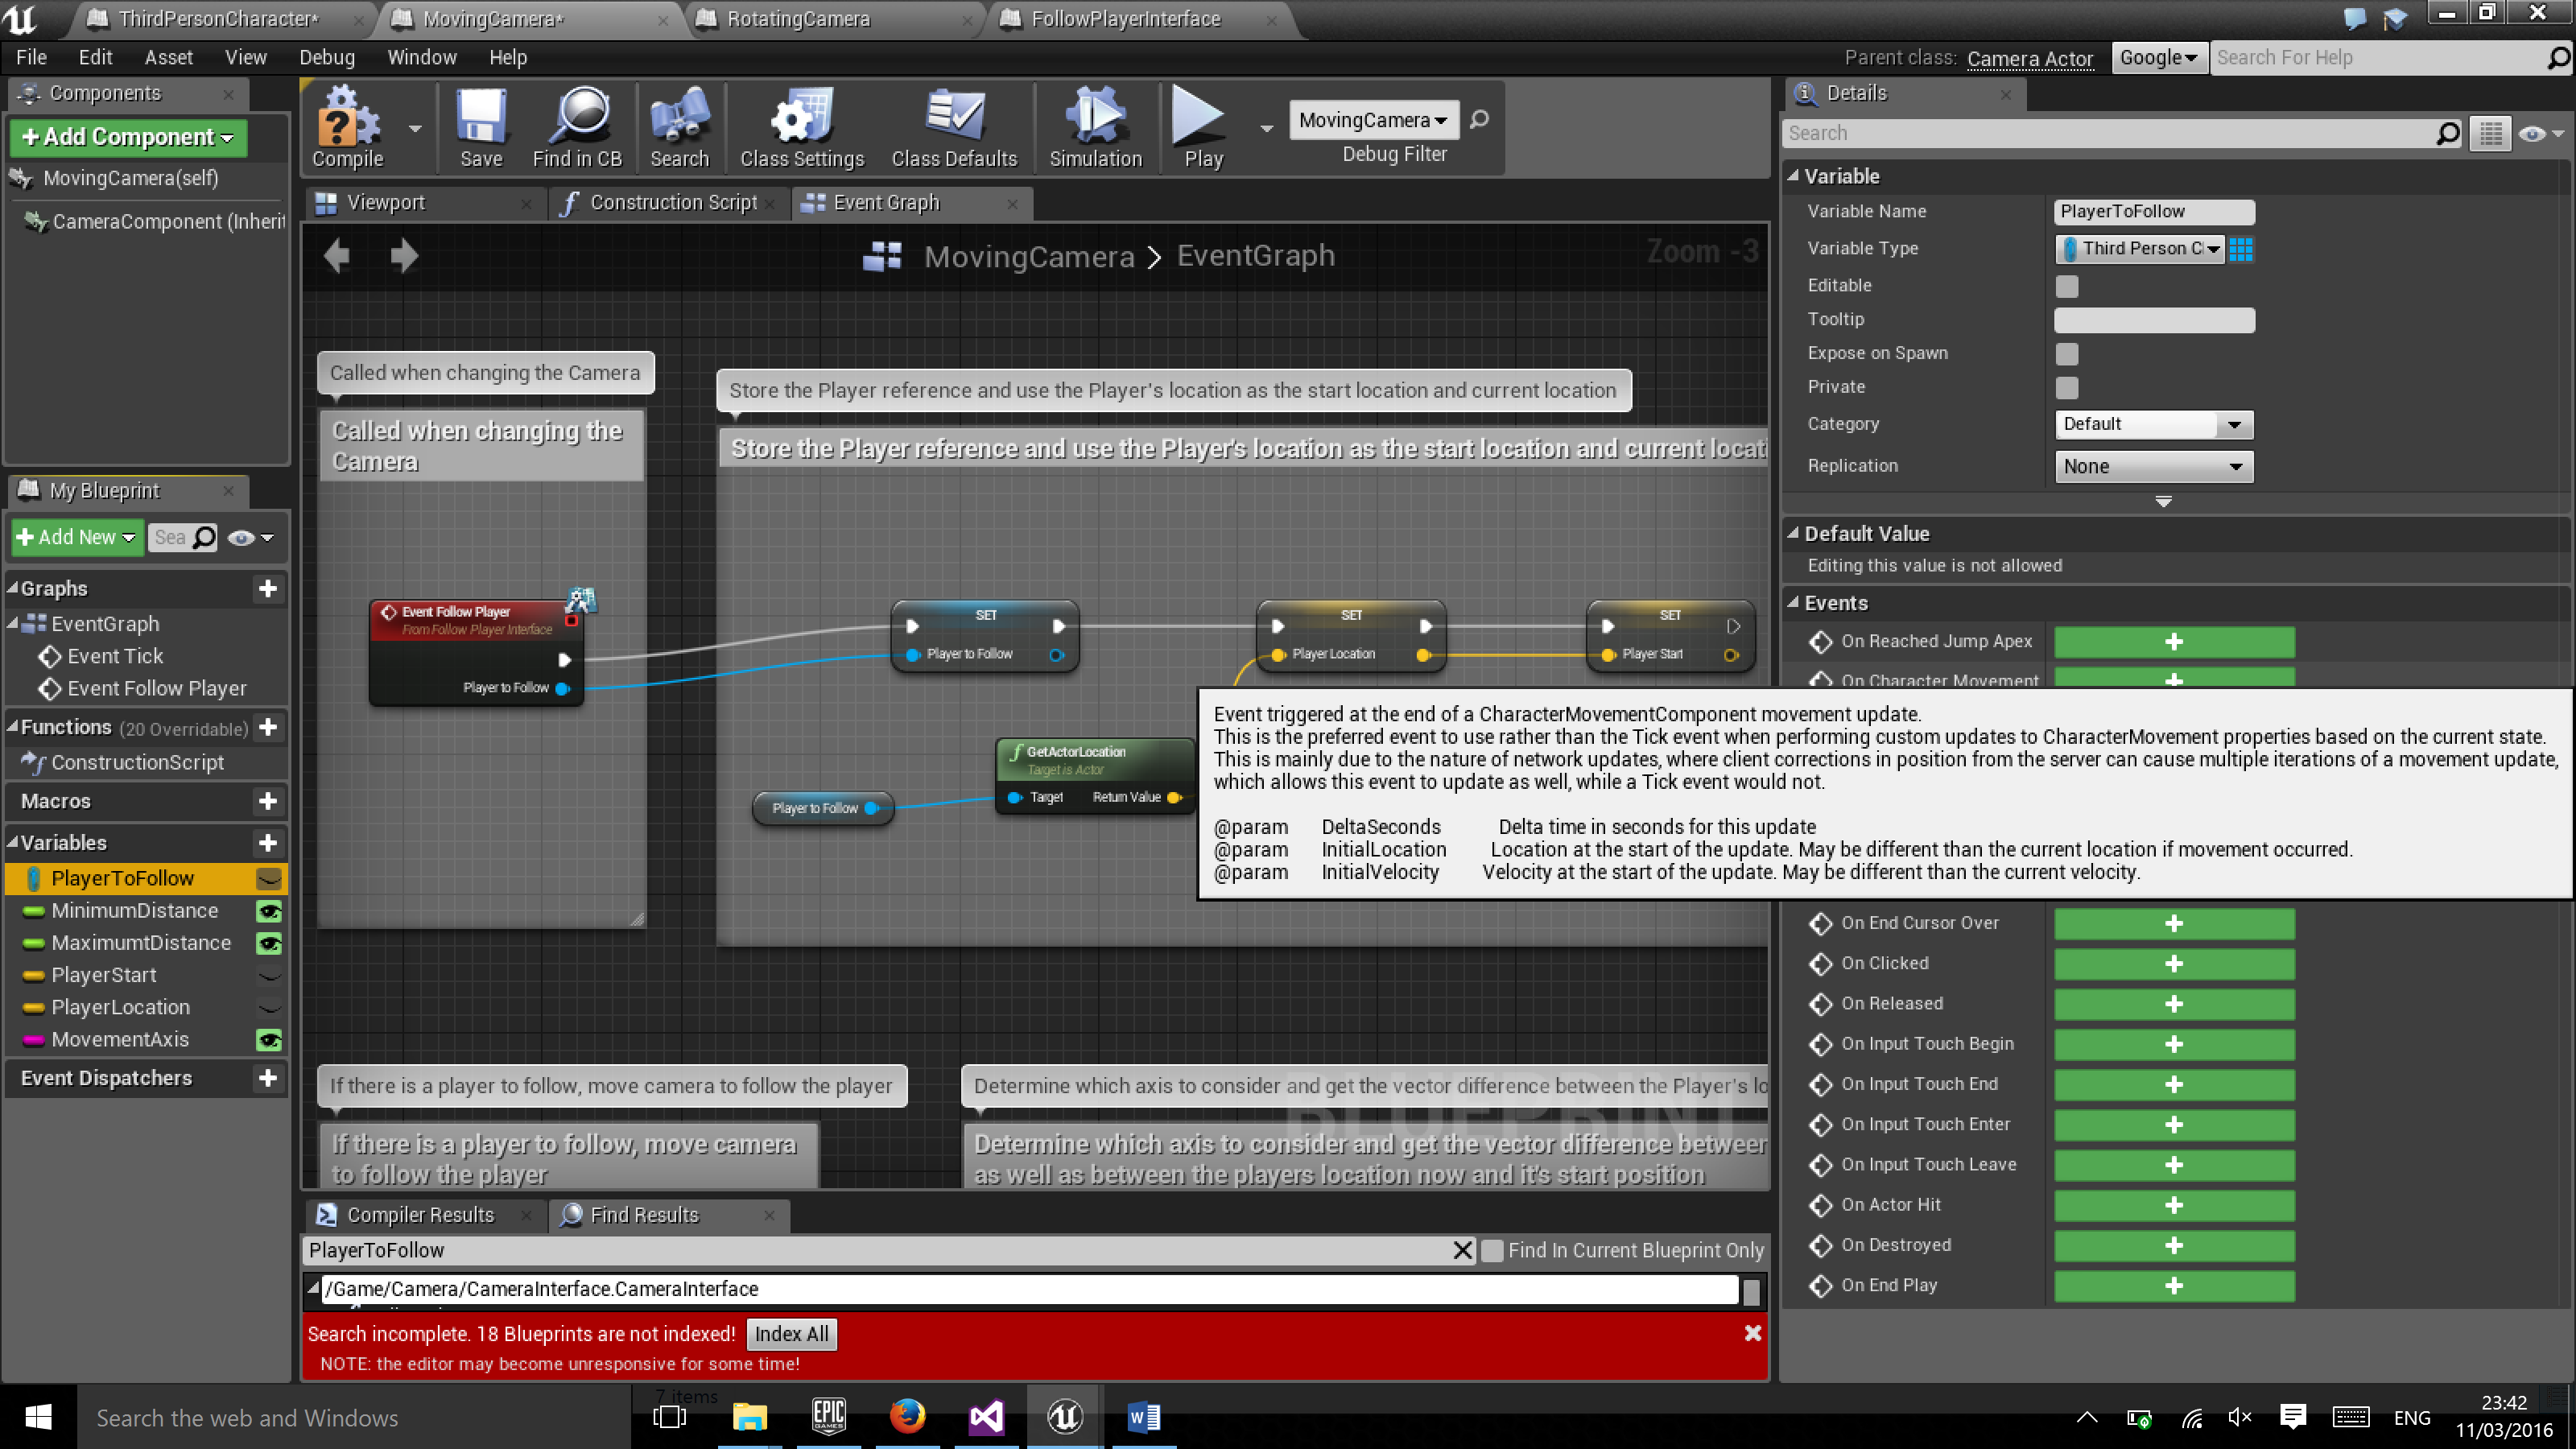
Task: Click magnifier next to Debug Filter dropdown
Action: coord(1479,120)
